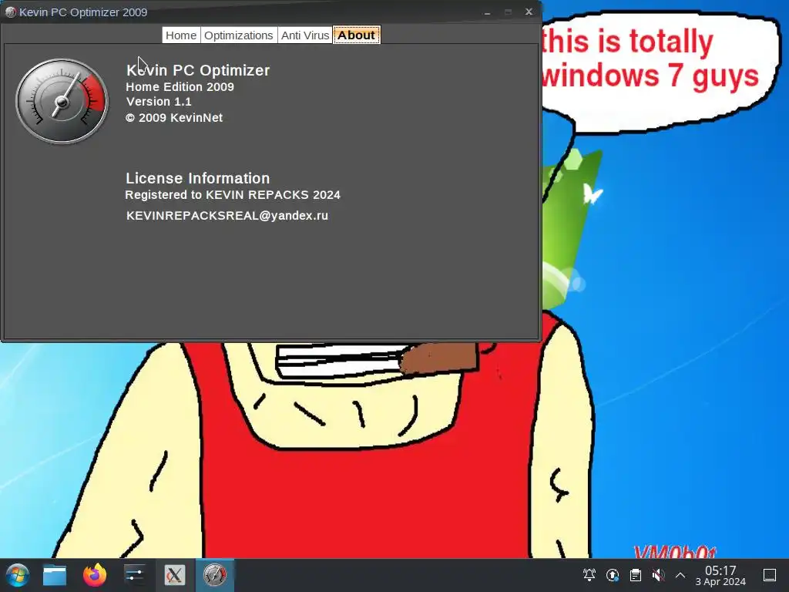Open Firefox from the taskbar
789x592 pixels.
tap(95, 575)
